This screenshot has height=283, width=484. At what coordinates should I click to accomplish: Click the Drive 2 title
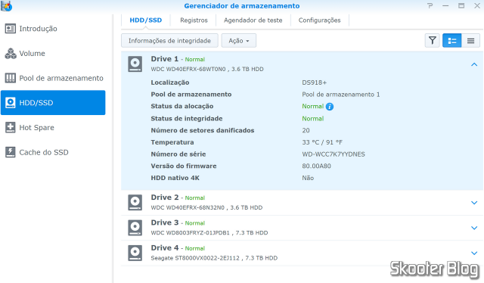click(165, 197)
